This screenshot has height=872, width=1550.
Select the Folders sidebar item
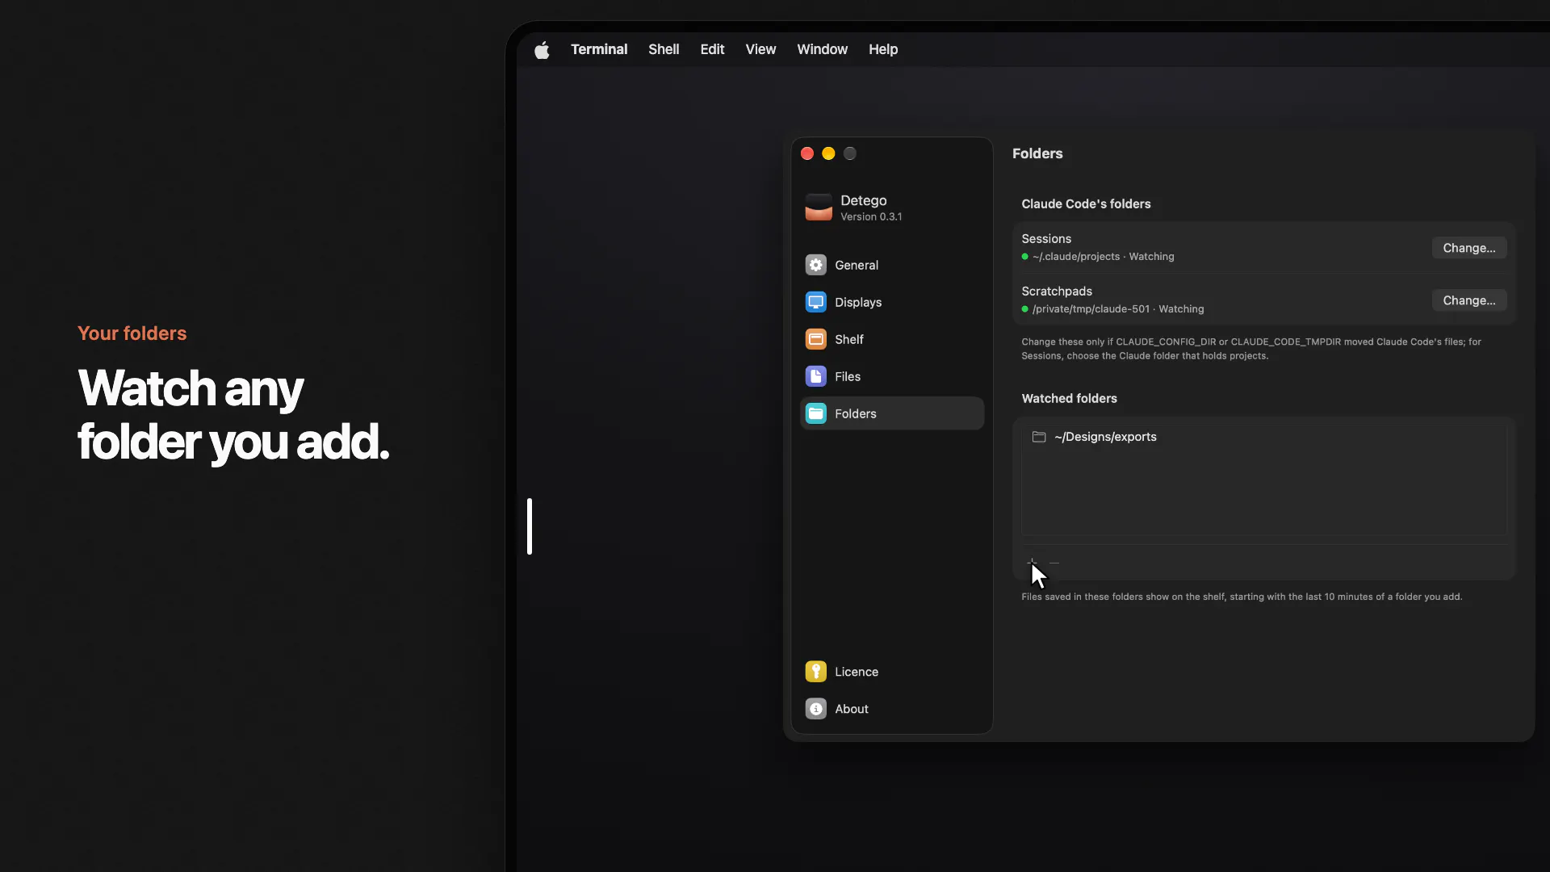pyautogui.click(x=891, y=413)
